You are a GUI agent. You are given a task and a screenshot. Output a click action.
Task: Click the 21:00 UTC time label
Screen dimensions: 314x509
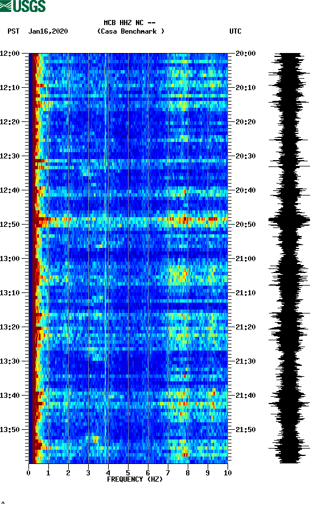[x=246, y=259]
